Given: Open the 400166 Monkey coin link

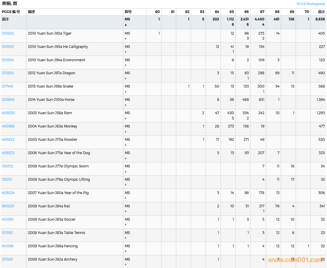Looking at the screenshot, I should pyautogui.click(x=8, y=126).
